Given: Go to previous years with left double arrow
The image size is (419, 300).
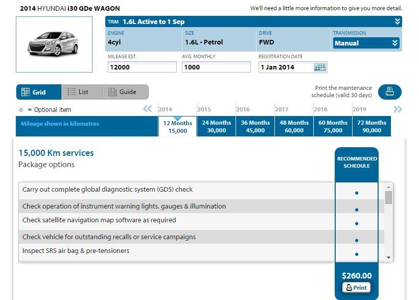Looking at the screenshot, I should coord(147,109).
